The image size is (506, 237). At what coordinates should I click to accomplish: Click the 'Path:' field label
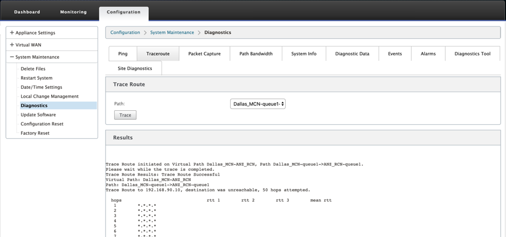[x=120, y=104]
